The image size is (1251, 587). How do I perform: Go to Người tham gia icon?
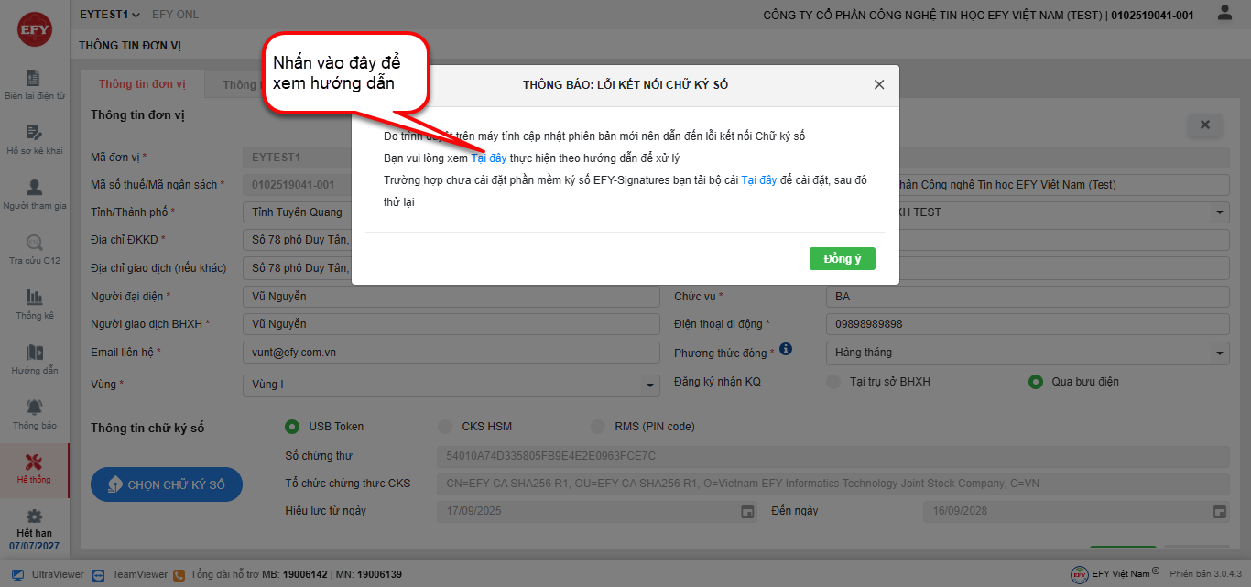34,194
